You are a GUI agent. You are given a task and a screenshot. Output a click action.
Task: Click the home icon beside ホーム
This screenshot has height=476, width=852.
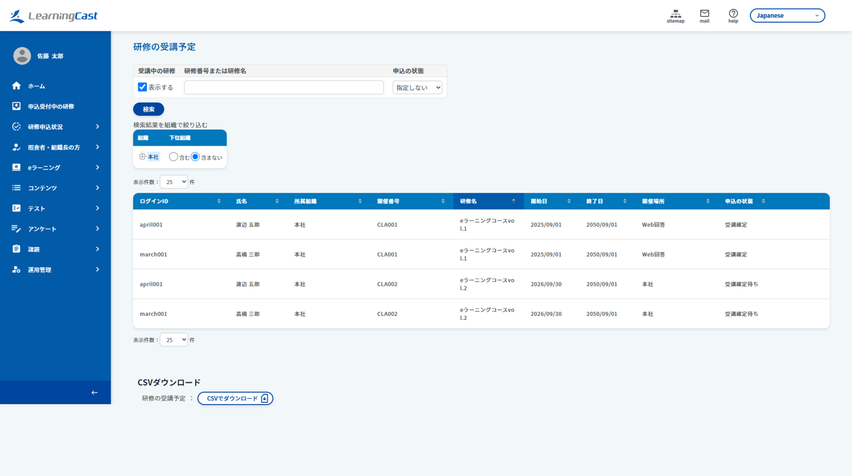click(x=17, y=86)
